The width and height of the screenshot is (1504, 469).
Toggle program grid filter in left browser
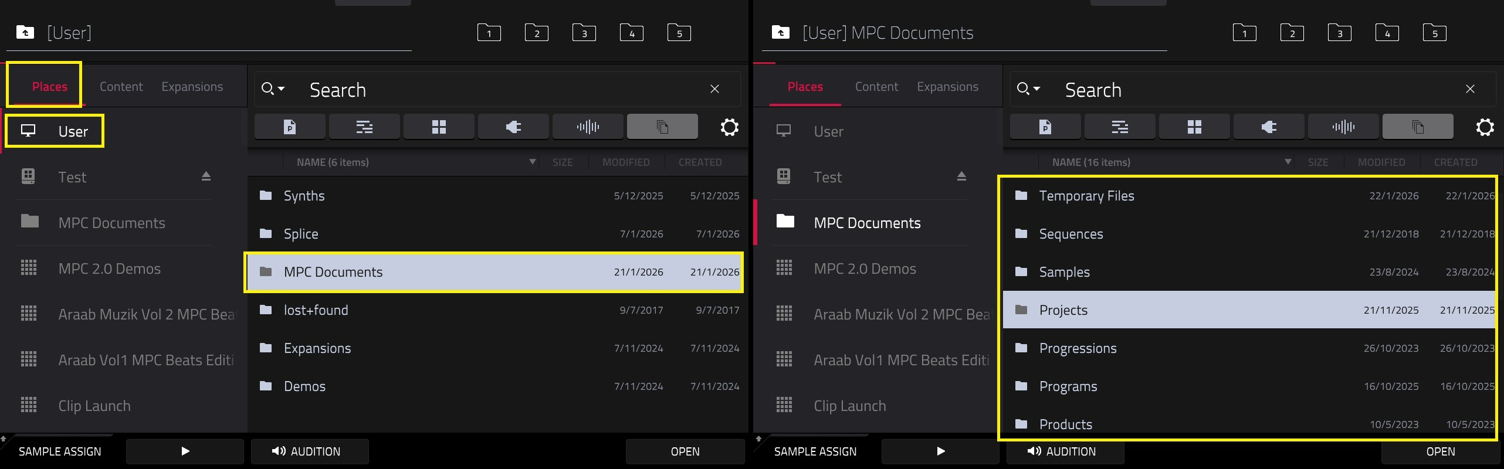pyautogui.click(x=439, y=127)
